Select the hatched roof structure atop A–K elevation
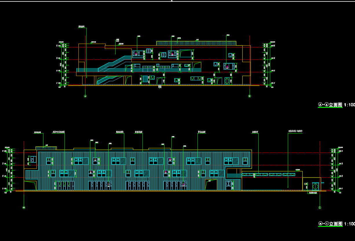Image resolution: width=355 pixels, height=241 pixels. click(196, 43)
